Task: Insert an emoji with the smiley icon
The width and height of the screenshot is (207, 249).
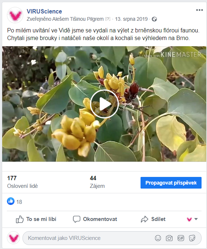Action: [158, 238]
